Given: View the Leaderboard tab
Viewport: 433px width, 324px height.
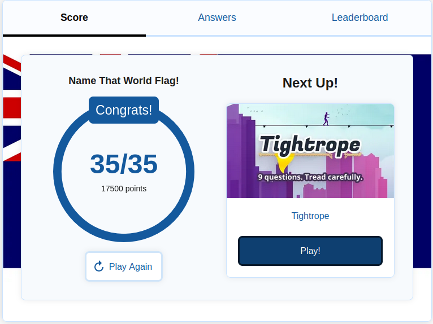Looking at the screenshot, I should [360, 17].
